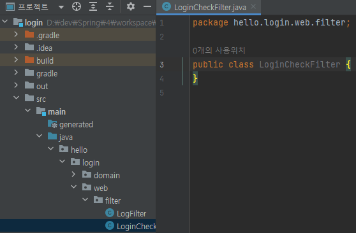Image resolution: width=356 pixels, height=233 pixels.
Task: Click line number 1 in gutter
Action: tap(161, 23)
